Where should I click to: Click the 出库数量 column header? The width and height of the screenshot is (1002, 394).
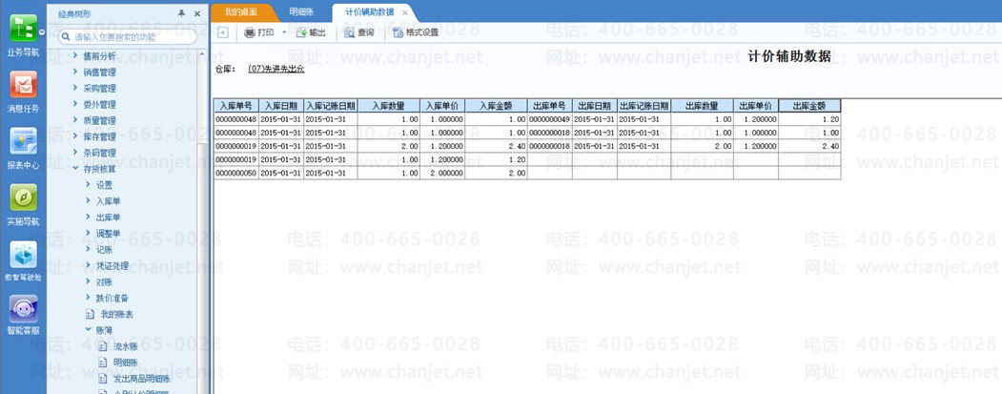702,106
